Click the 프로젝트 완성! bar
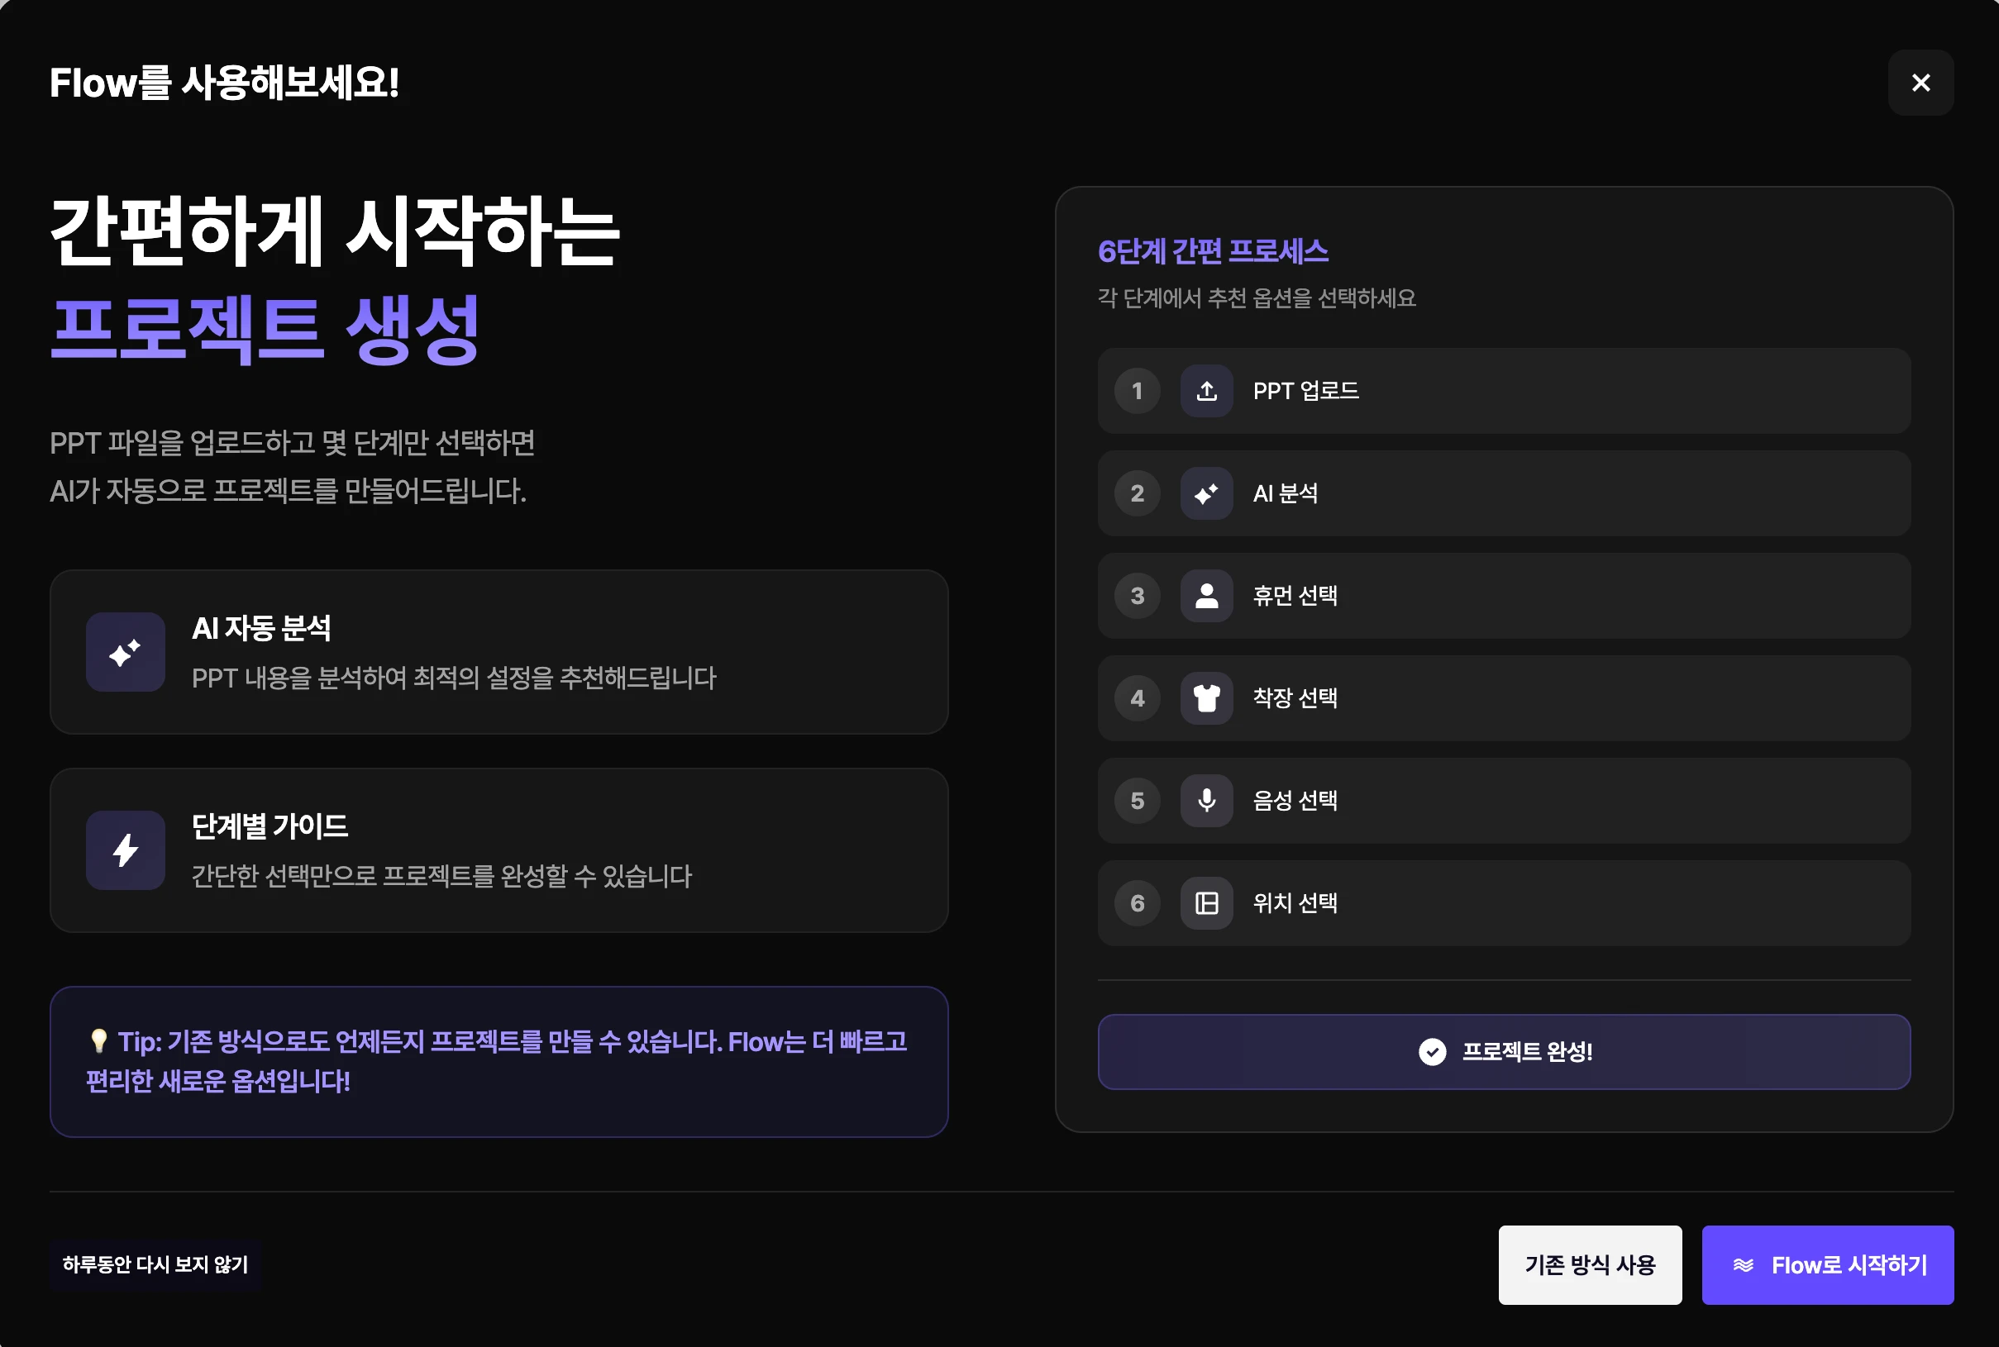This screenshot has height=1347, width=1999. (x=1504, y=1051)
